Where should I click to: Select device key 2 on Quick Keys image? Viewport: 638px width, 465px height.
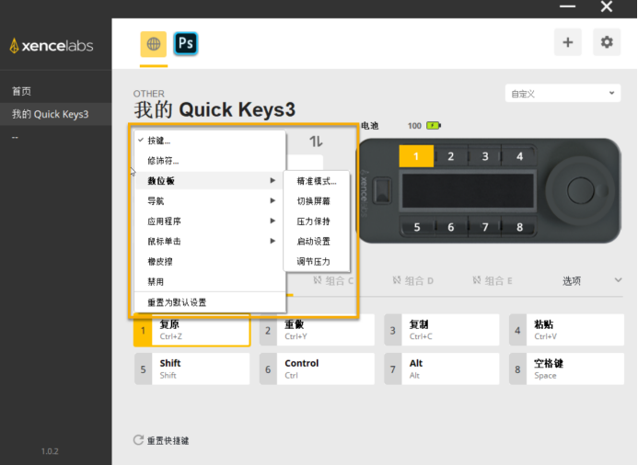(x=451, y=156)
